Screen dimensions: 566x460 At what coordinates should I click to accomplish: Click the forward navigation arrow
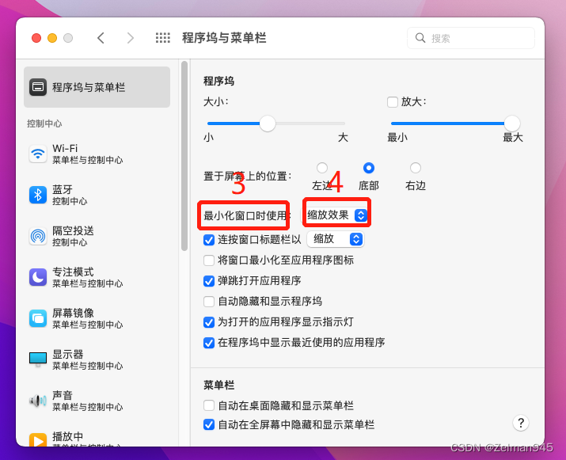point(131,38)
